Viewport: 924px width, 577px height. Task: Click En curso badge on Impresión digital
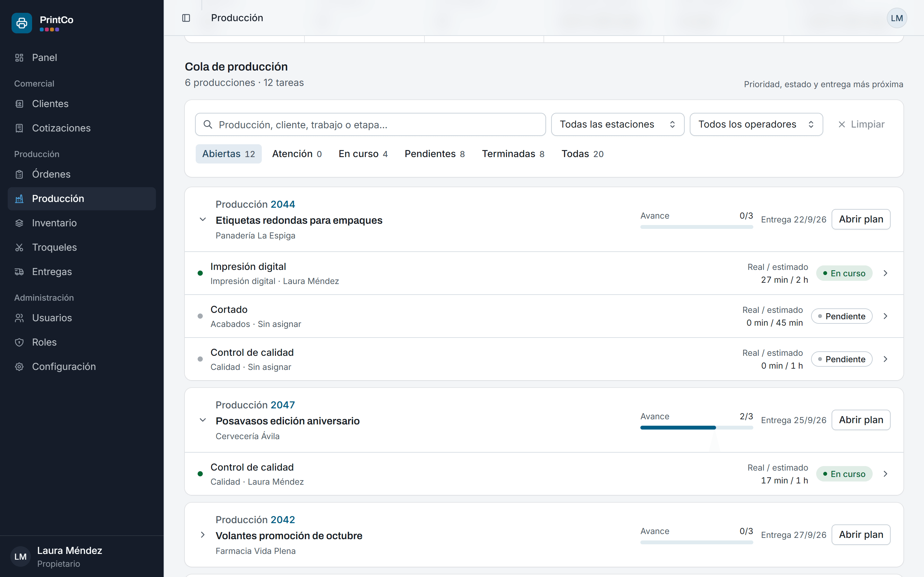pos(844,273)
